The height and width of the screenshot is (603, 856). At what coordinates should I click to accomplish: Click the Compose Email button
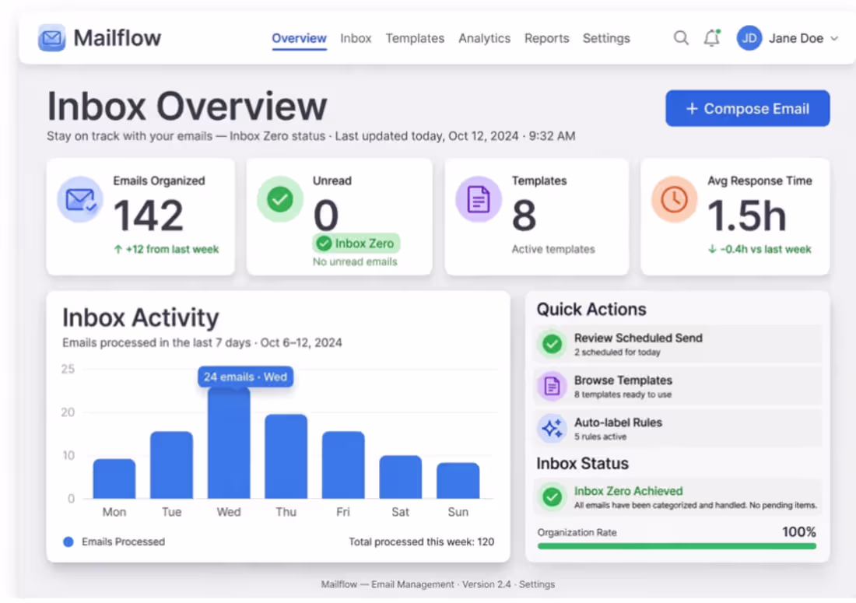[x=747, y=109]
